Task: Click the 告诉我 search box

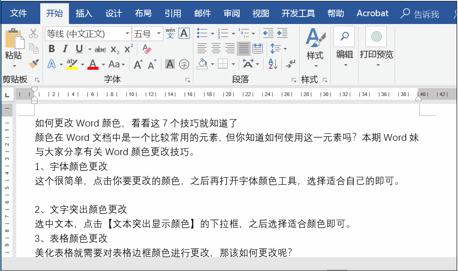Action: pos(421,14)
